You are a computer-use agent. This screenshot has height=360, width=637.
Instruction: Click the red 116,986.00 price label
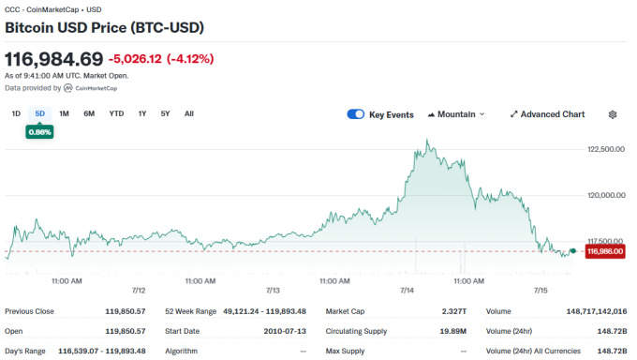[605, 251]
